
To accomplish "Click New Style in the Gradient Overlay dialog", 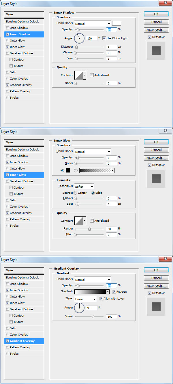I will pos(156,286).
